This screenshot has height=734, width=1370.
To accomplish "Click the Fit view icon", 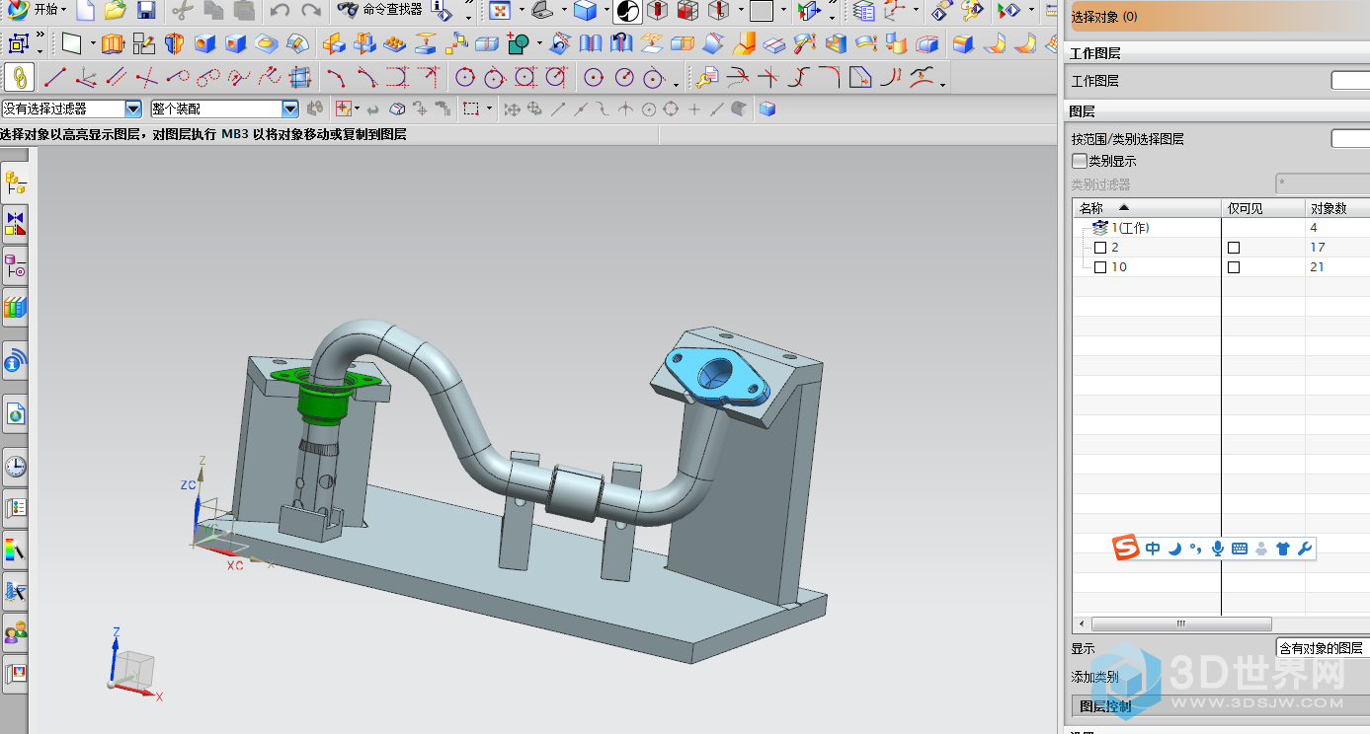I will point(500,11).
